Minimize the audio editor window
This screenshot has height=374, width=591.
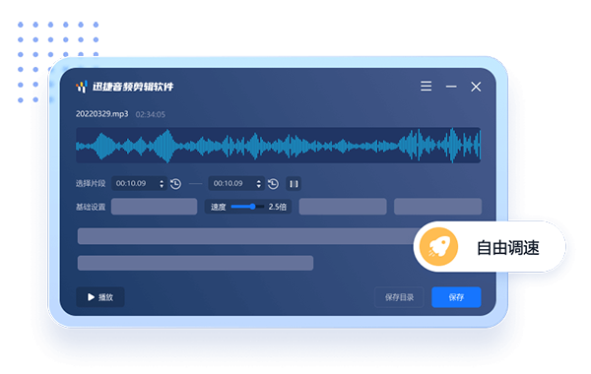coord(451,87)
